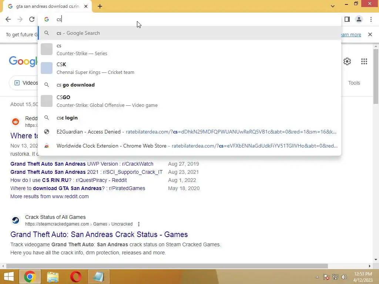Open the Chrome three-dot menu

click(371, 19)
